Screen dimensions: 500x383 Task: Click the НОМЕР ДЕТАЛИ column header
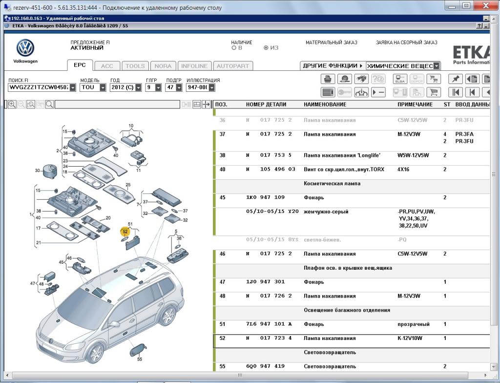[x=266, y=105]
